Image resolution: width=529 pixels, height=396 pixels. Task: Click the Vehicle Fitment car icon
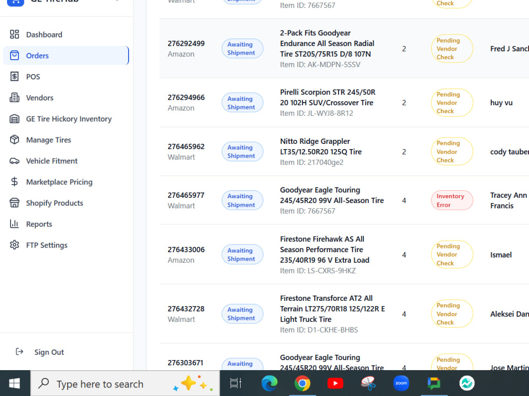(14, 161)
